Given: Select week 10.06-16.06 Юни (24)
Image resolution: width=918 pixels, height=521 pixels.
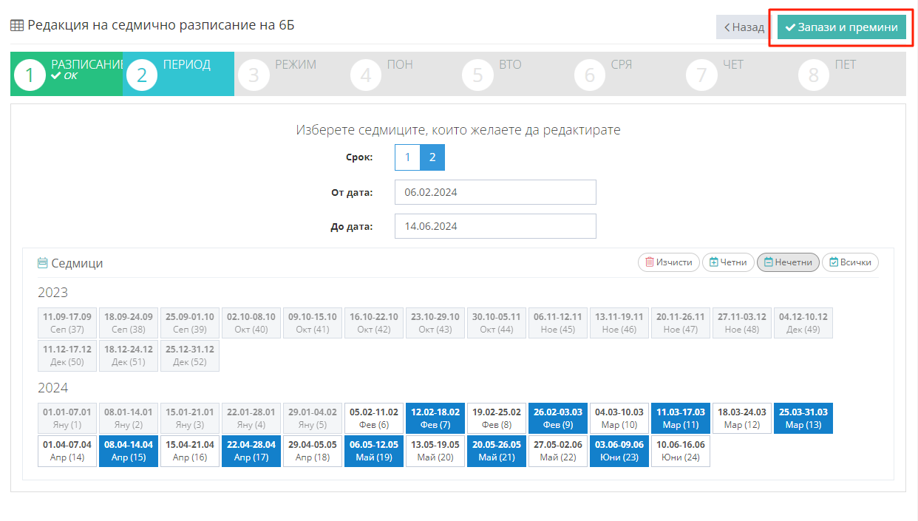Looking at the screenshot, I should [x=681, y=451].
